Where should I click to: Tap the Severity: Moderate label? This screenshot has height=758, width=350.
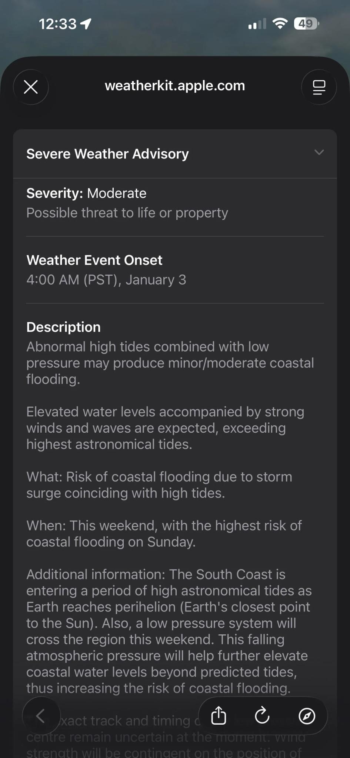[x=86, y=193]
